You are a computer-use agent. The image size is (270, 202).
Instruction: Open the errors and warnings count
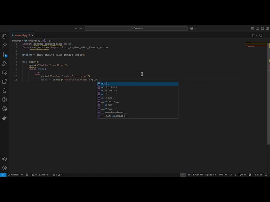[x=57, y=175]
